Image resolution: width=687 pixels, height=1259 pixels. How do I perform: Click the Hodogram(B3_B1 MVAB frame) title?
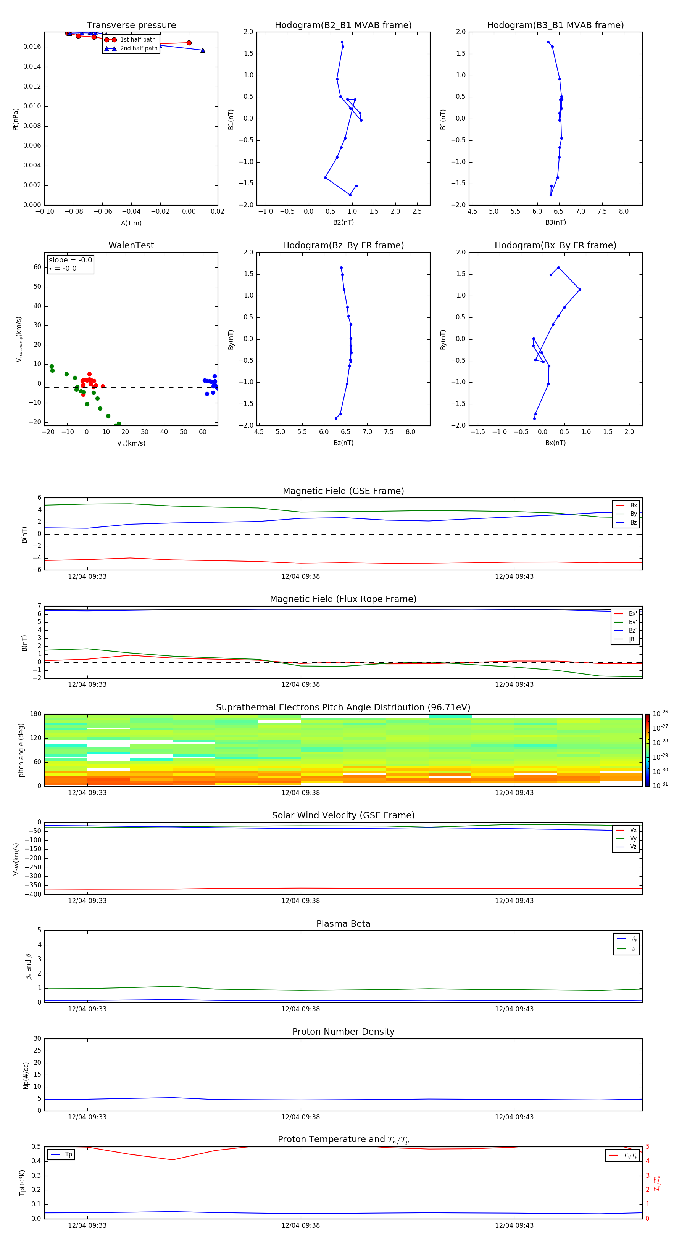555,26
